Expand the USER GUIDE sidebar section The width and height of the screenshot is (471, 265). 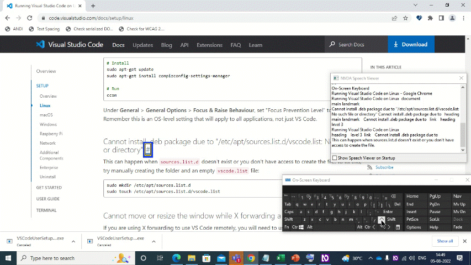[x=47, y=199]
